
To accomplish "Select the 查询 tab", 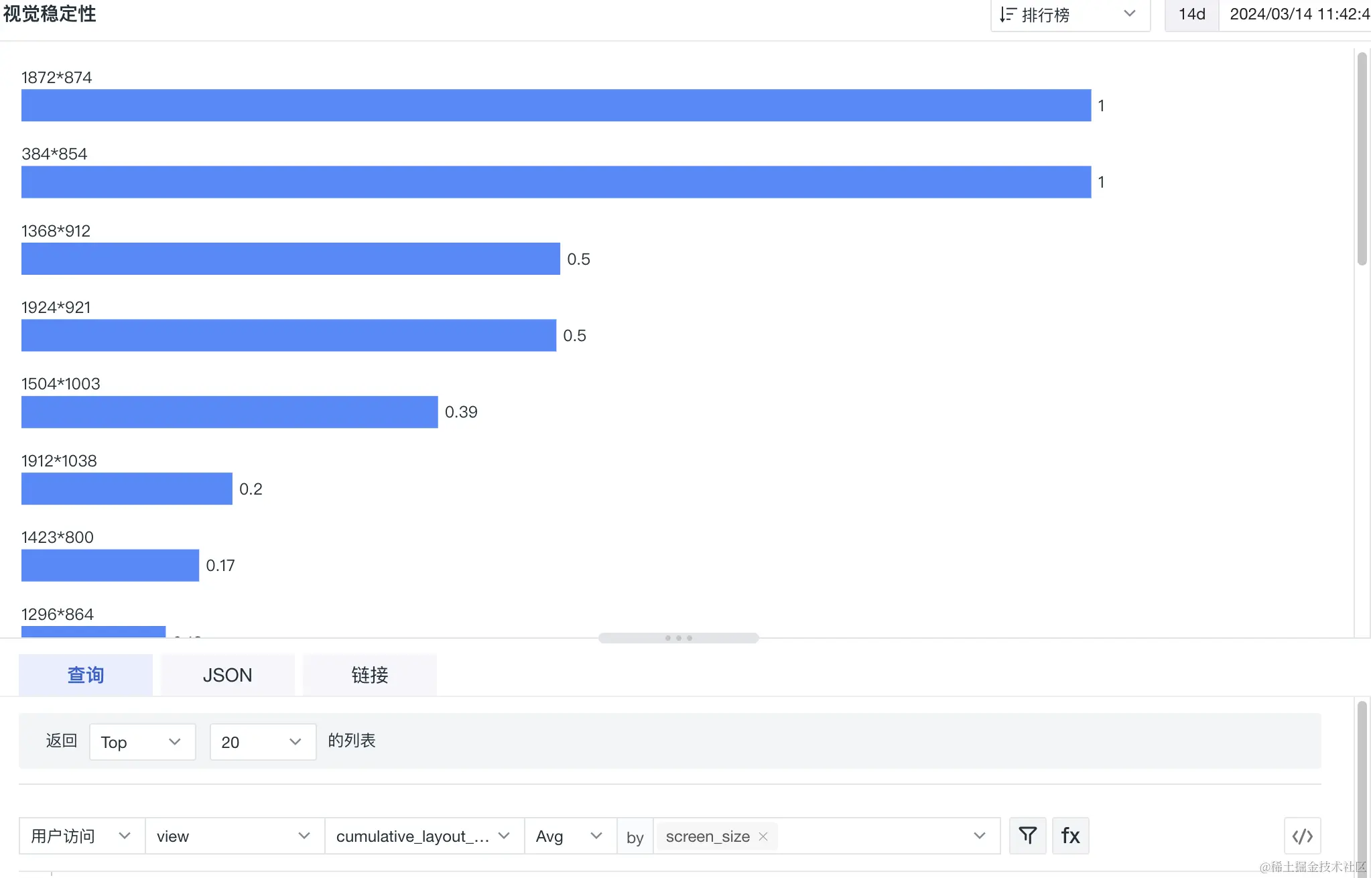I will 85,674.
